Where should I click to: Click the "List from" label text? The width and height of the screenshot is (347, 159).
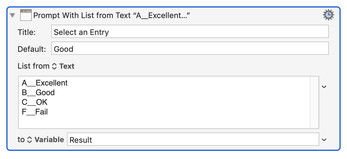pyautogui.click(x=33, y=66)
